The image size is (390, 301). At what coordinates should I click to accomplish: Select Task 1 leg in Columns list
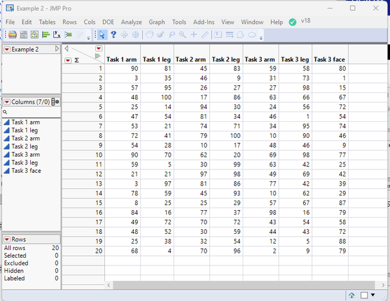click(24, 130)
